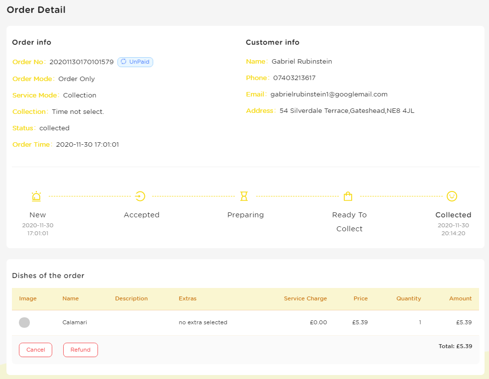Screen dimensions: 489x379
Task: Click the 'Dishes of the order' heading
Action: [48, 276]
